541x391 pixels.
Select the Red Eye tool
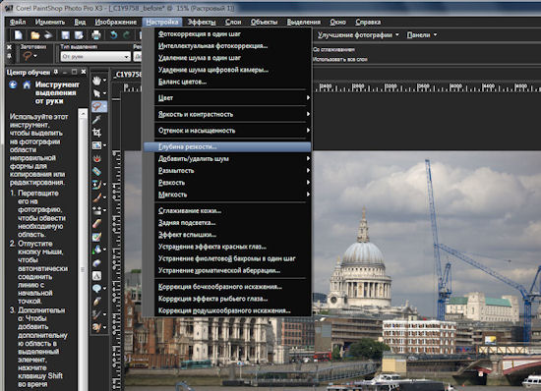click(96, 158)
